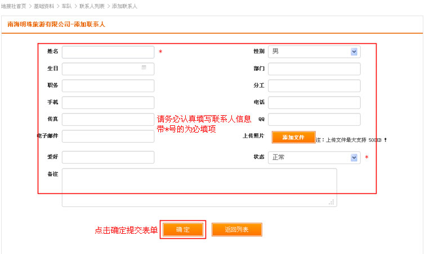425x254 pixels.
Task: Click the 备注 remarks text area
Action: [x=199, y=187]
